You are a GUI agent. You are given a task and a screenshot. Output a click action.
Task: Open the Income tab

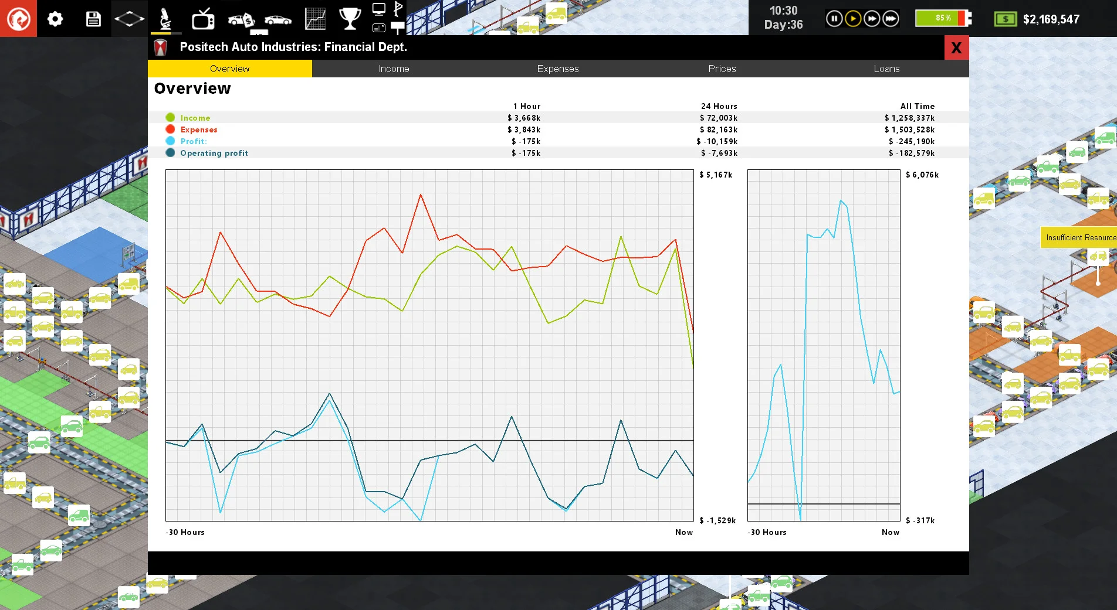point(394,69)
